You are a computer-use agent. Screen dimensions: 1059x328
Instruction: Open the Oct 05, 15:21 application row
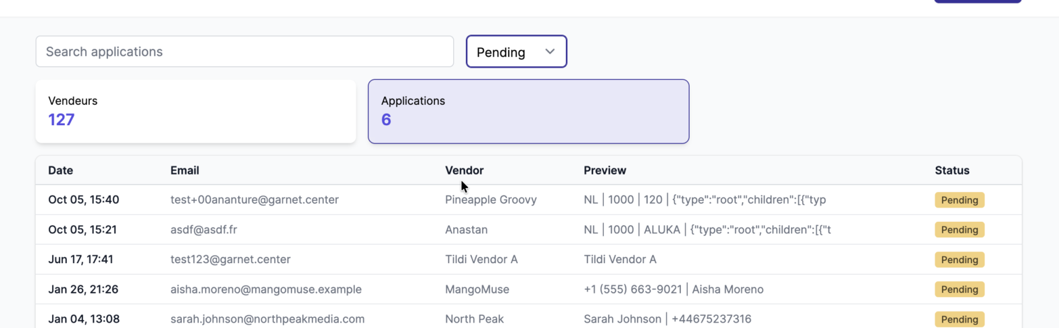pos(528,229)
